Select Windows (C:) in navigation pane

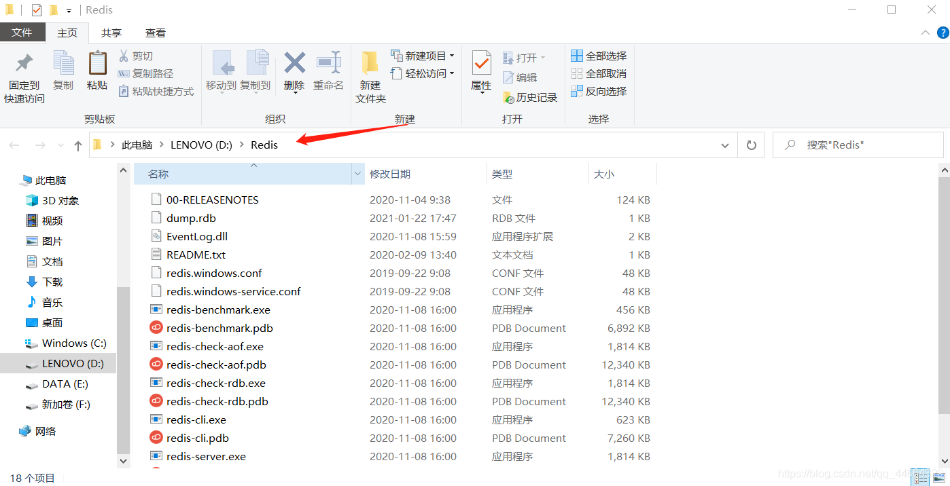(73, 343)
